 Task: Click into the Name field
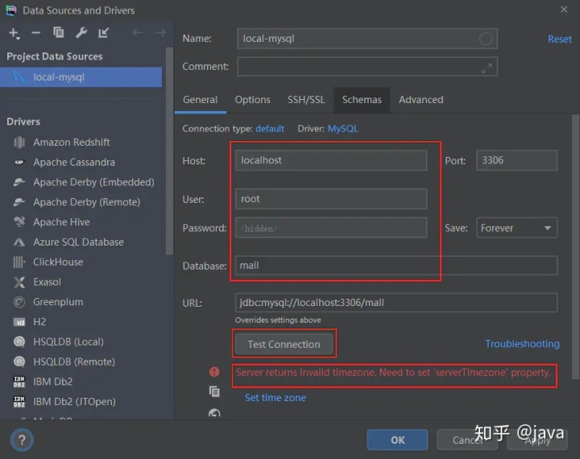(367, 39)
